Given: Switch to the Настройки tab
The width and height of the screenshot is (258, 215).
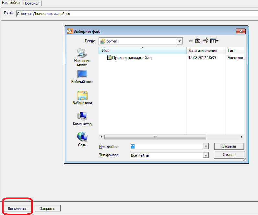Looking at the screenshot, I should point(11,3).
